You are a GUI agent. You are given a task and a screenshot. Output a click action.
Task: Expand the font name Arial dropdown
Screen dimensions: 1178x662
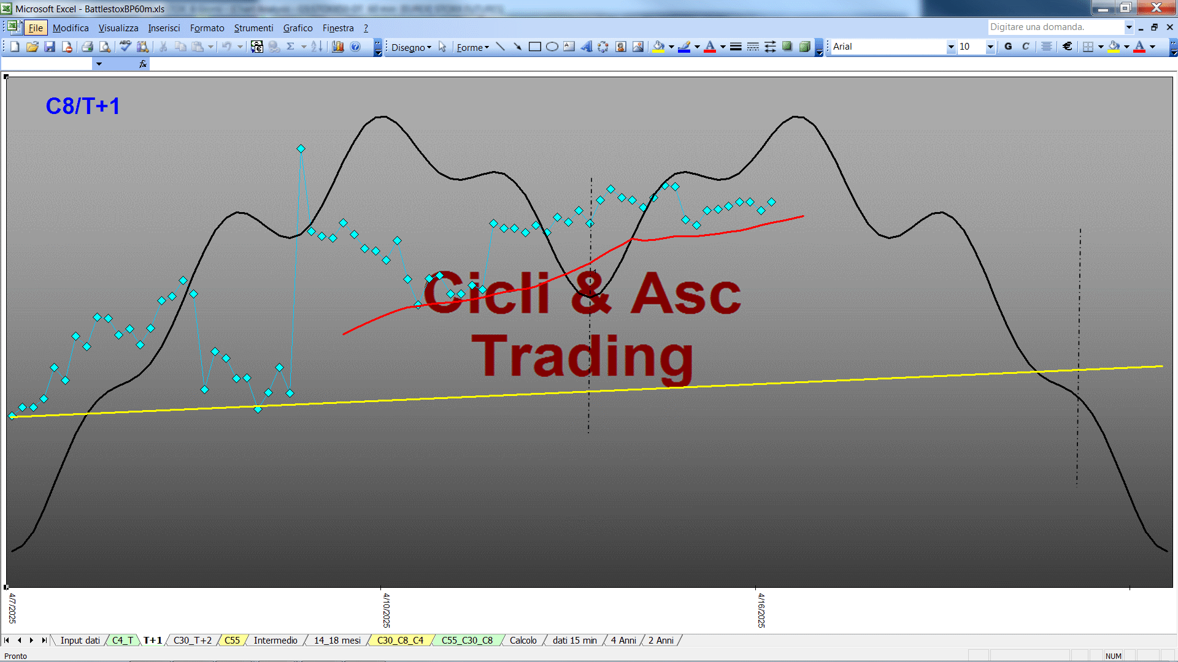(x=951, y=47)
